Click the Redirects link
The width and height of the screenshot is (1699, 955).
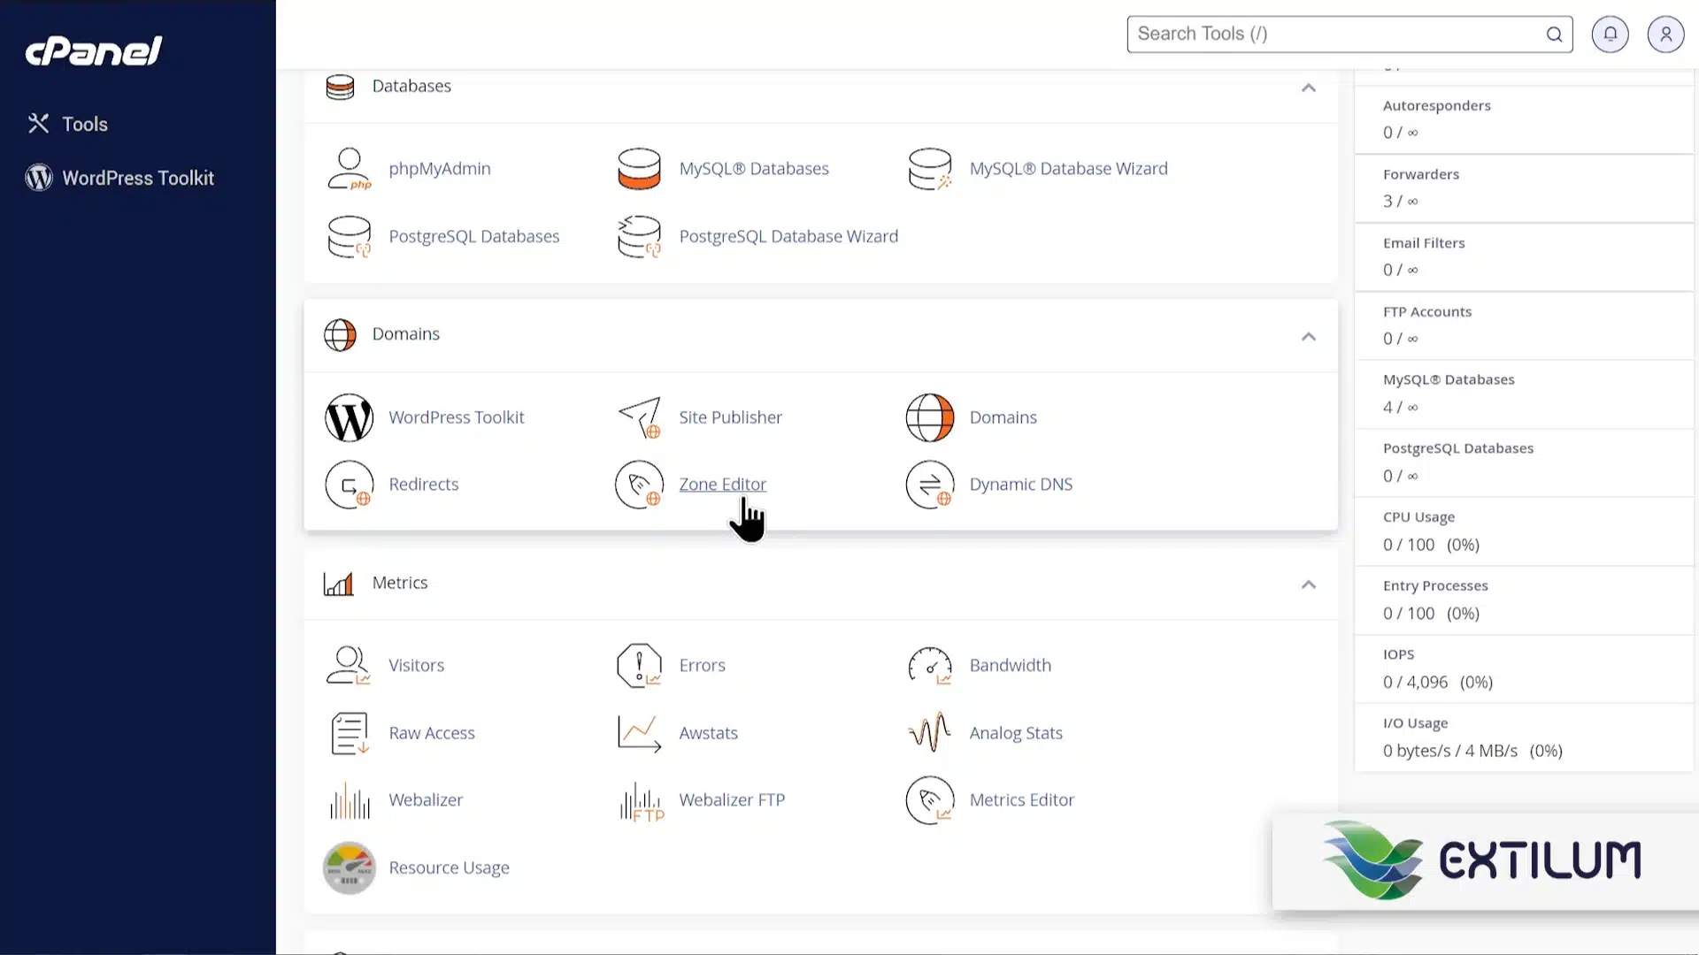(x=424, y=485)
